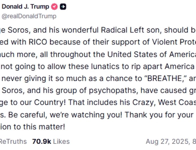Click the black plus badge icon
The image size is (196, 150).
(x=63, y=6)
